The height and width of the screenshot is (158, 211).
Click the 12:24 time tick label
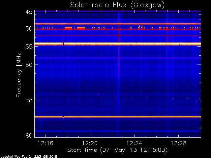pyautogui.click(x=134, y=144)
